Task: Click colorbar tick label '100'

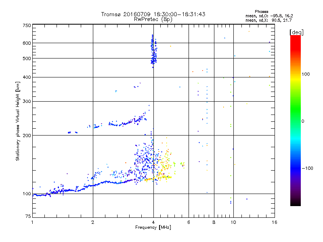Action: coord(306,74)
